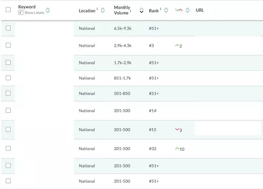Screen dimensions: 263x189
Task: Select checkbox for 2.9k-4.3k volume row
Action: (8, 45)
